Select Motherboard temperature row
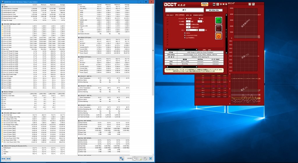The width and height of the screenshot is (298, 163). click(x=33, y=148)
